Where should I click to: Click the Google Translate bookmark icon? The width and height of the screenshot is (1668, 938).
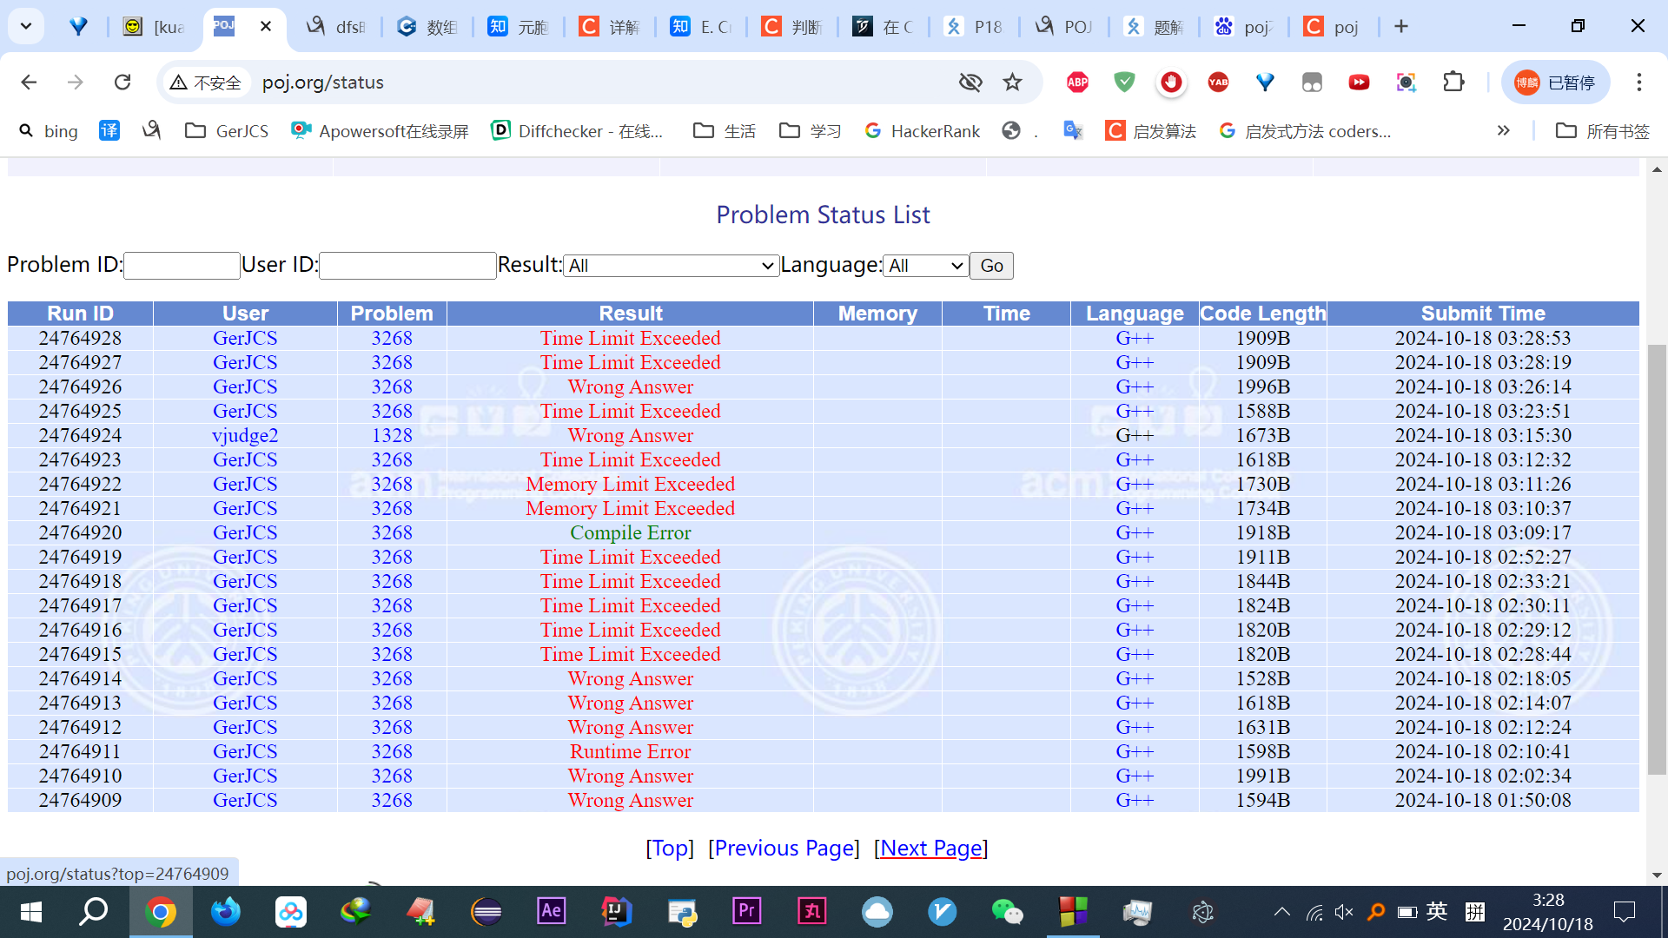[x=1073, y=131]
